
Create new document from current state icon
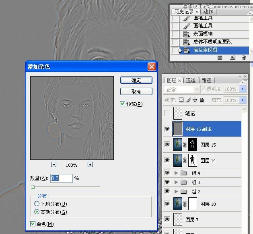point(220,58)
